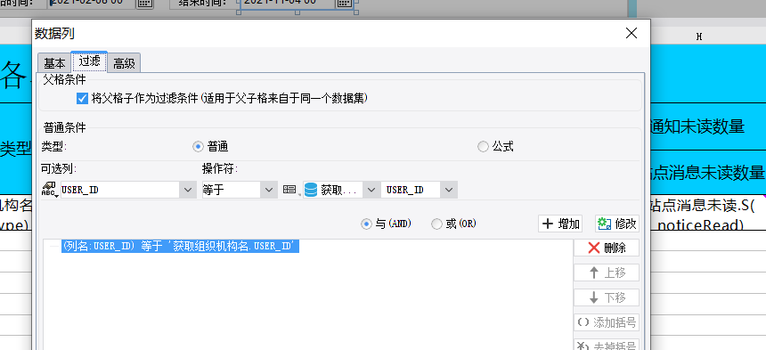Click the 修改 button
Viewport: 766px width, 350px height.
point(617,224)
